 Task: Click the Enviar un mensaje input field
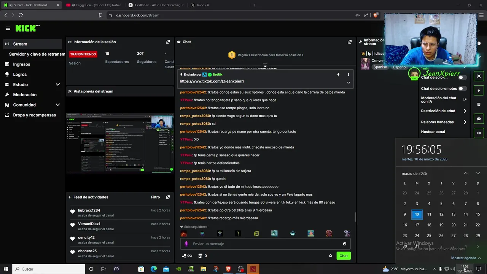[265, 244]
